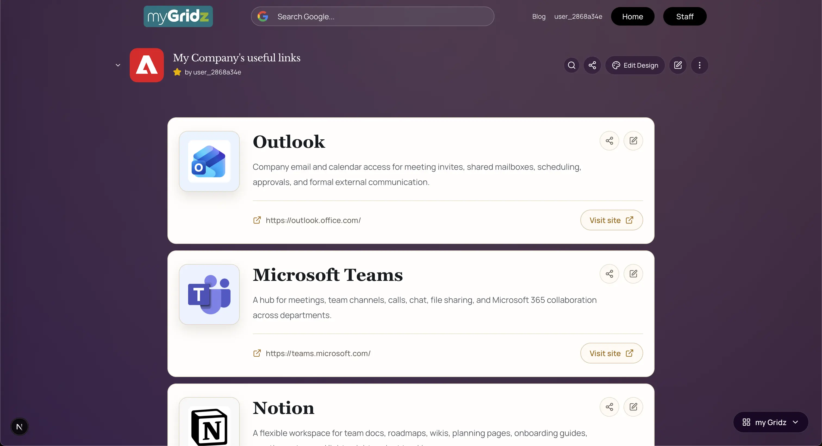Share the Microsoft Teams card
Viewport: 822px width, 446px height.
tap(609, 274)
